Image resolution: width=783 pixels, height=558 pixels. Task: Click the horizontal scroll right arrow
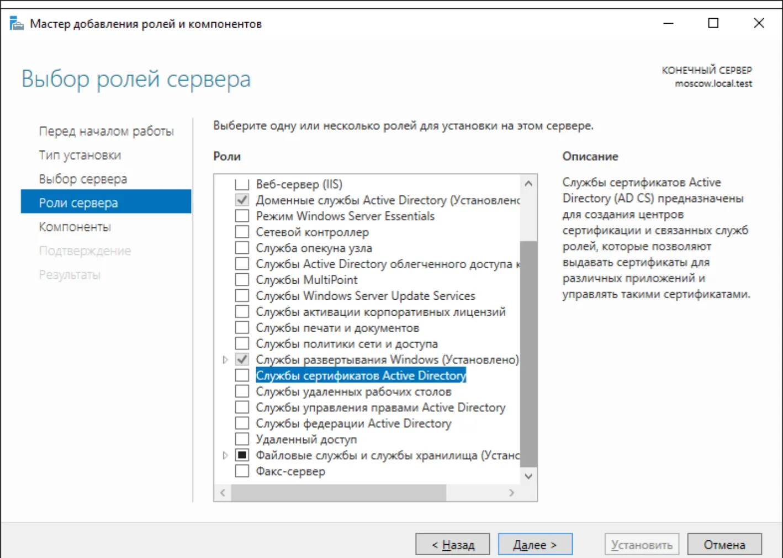[511, 493]
